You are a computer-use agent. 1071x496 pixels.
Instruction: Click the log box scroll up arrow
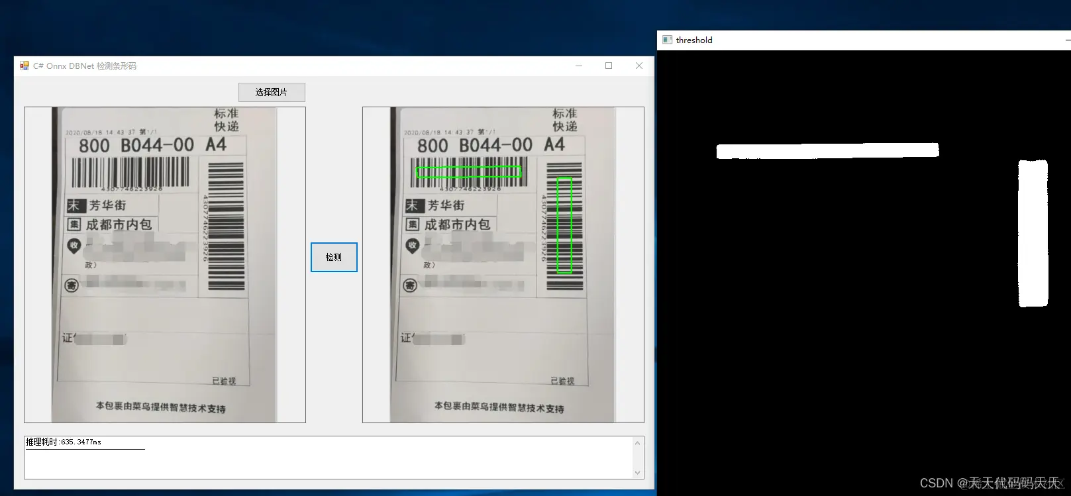(638, 442)
